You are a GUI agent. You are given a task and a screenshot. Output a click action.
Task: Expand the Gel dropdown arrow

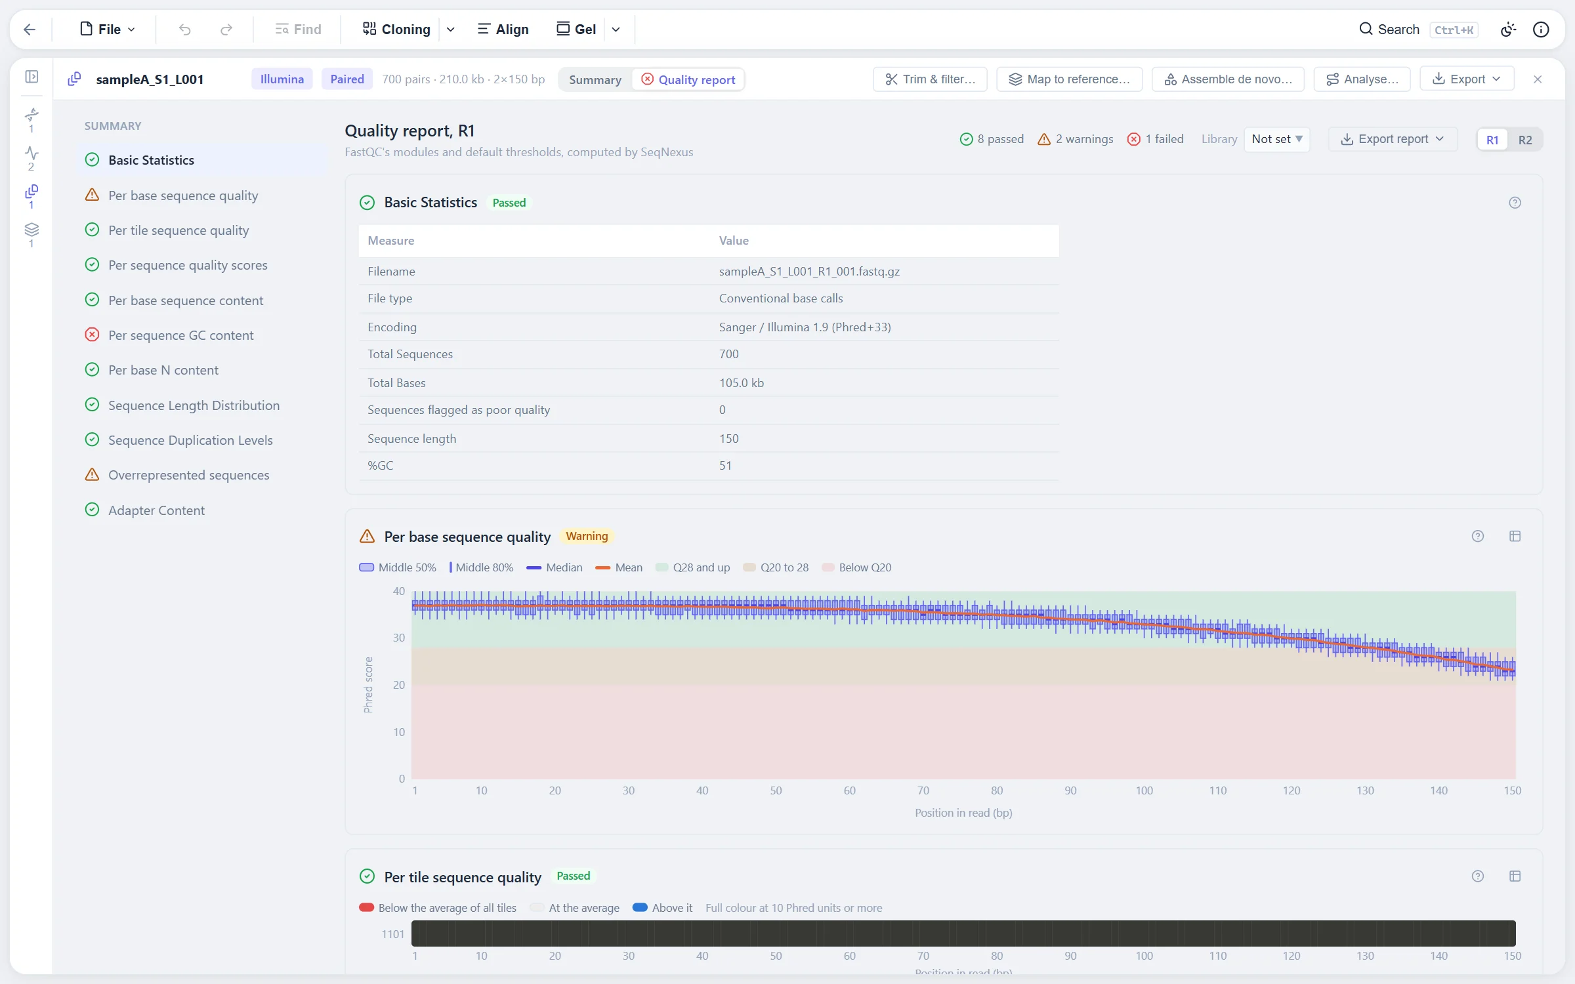pyautogui.click(x=616, y=30)
